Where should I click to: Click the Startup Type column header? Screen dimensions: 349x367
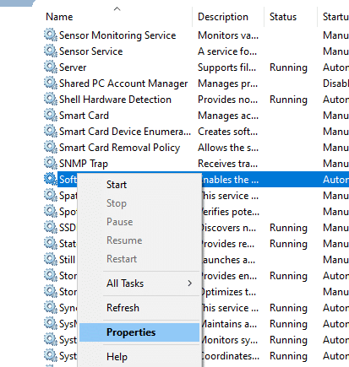click(x=335, y=17)
